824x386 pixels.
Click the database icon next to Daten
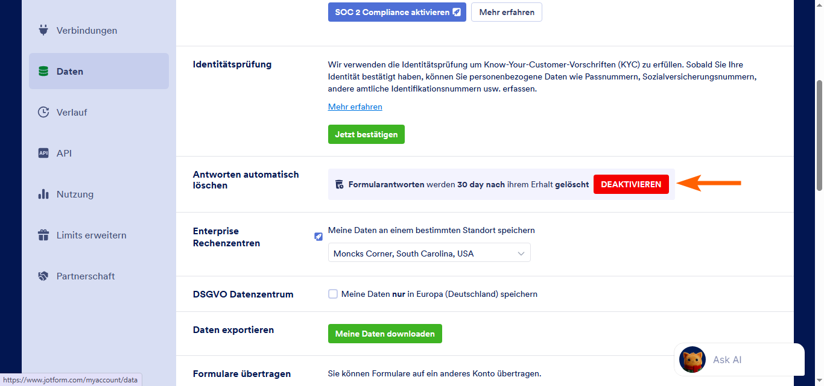(x=43, y=71)
